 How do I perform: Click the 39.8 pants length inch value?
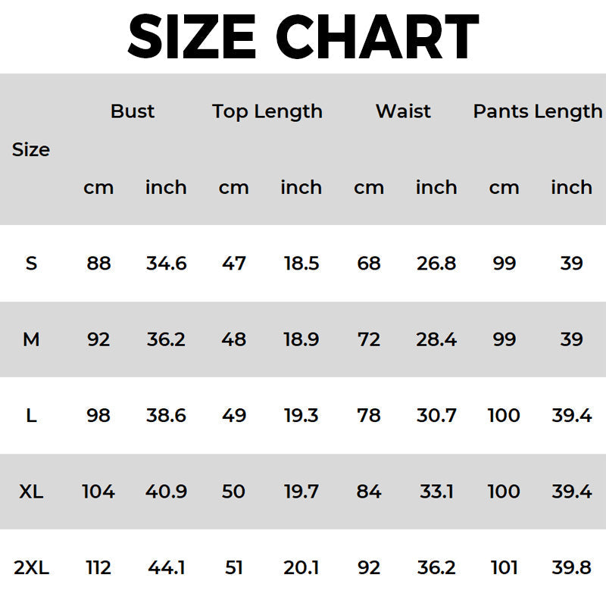click(x=571, y=567)
